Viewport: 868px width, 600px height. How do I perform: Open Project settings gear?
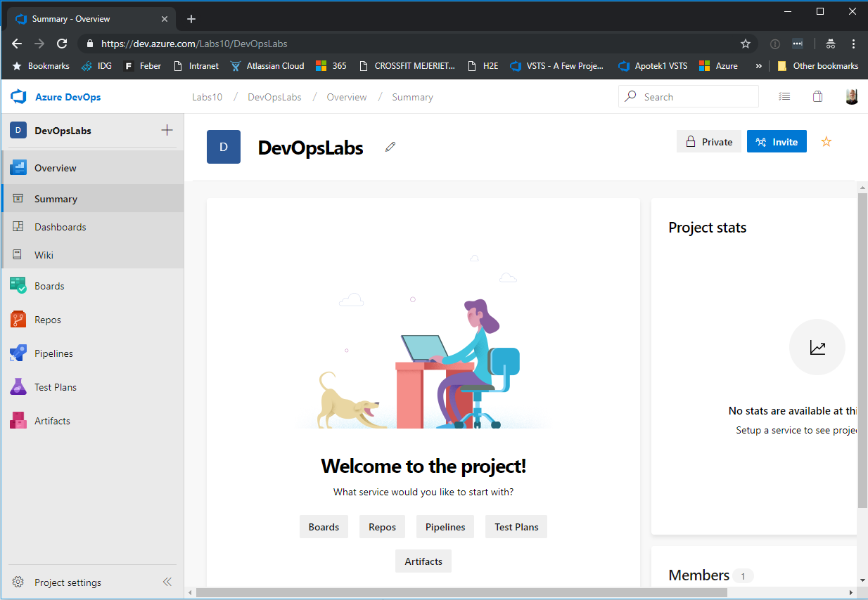pyautogui.click(x=18, y=582)
